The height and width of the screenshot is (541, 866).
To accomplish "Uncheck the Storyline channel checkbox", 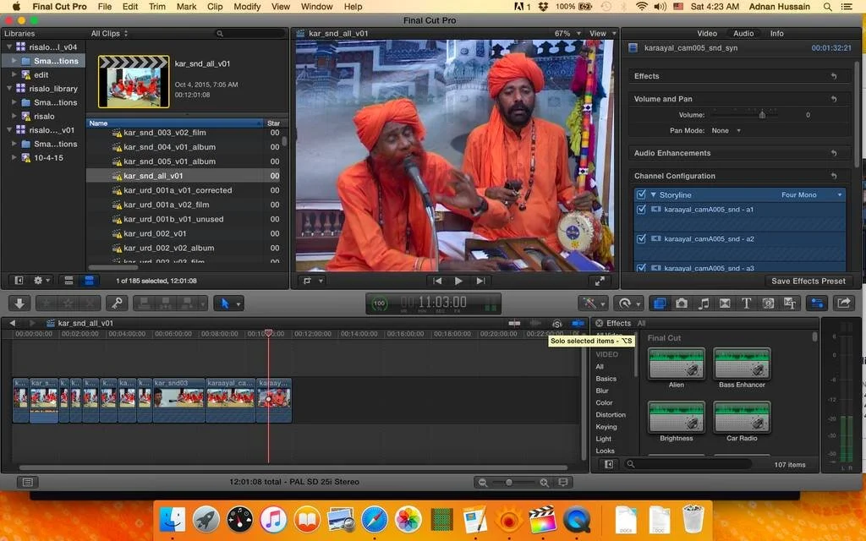I will (x=641, y=195).
